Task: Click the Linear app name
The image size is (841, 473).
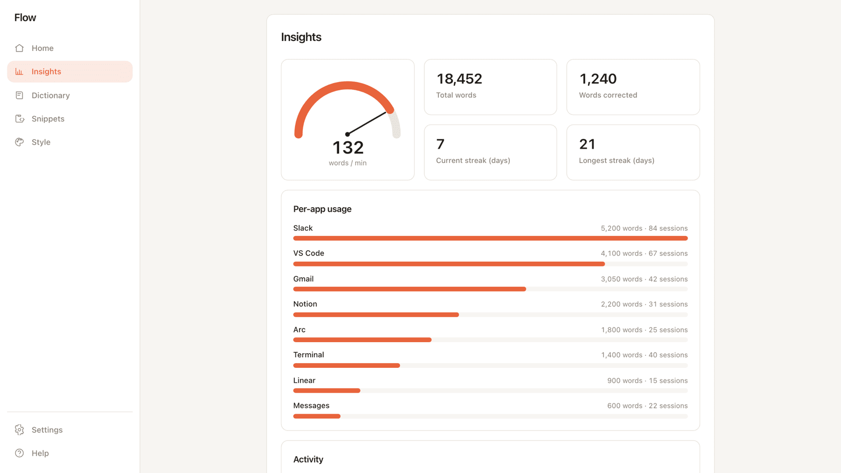Action: click(304, 381)
